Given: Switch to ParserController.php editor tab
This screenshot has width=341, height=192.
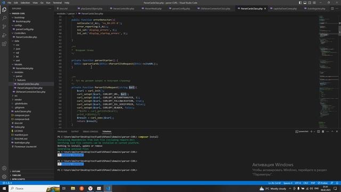Looking at the screenshot, I should click(122, 9).
